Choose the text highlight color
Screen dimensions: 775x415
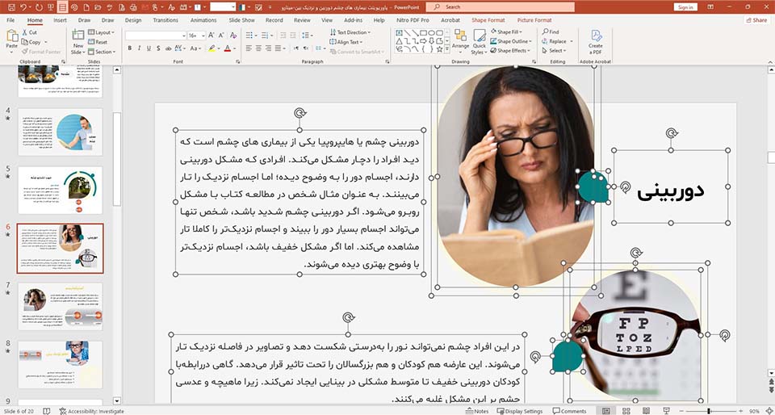[x=212, y=48]
